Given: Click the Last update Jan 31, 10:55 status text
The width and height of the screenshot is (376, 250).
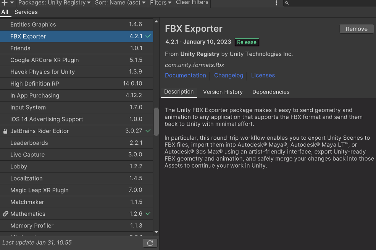Looking at the screenshot, I should [x=37, y=243].
